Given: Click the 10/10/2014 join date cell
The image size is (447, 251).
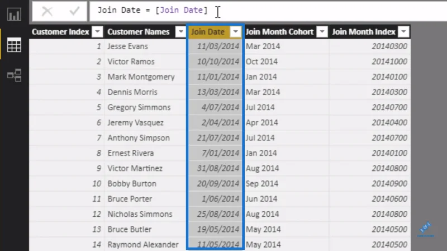Looking at the screenshot, I should pyautogui.click(x=215, y=61).
